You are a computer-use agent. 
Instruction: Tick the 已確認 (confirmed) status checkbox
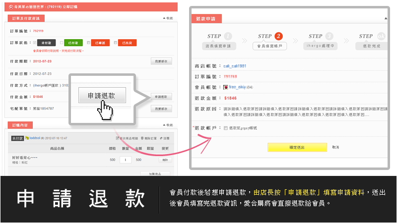[x=88, y=43]
